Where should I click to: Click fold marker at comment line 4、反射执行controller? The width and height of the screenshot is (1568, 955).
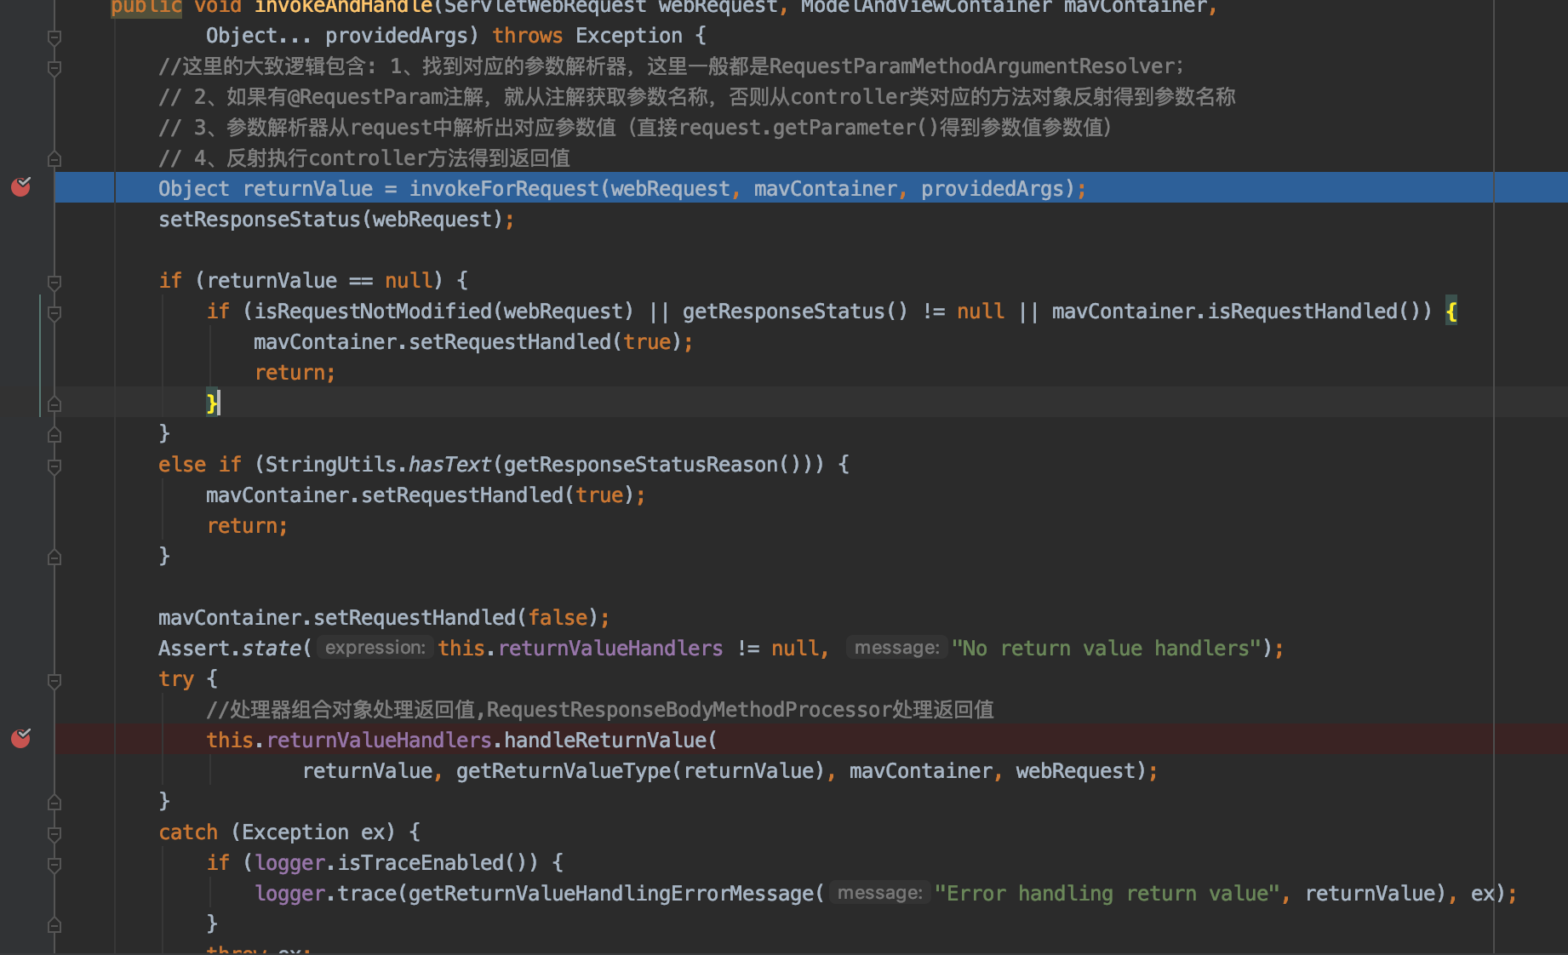point(54,159)
